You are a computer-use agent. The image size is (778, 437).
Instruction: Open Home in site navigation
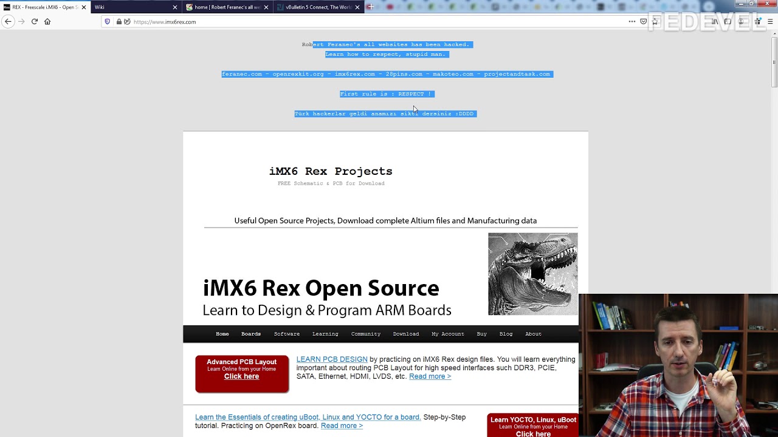[222, 334]
